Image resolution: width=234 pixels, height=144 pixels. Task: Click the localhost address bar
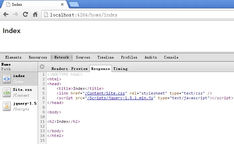click(138, 15)
